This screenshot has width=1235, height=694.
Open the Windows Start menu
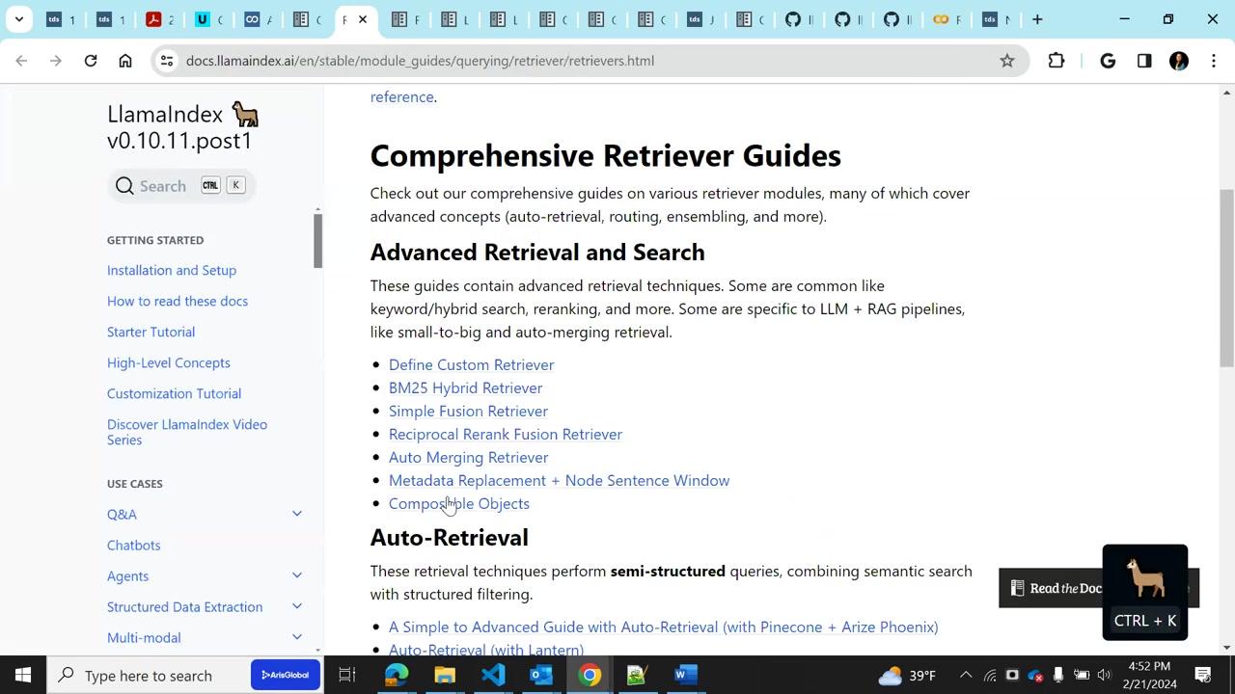point(23,675)
